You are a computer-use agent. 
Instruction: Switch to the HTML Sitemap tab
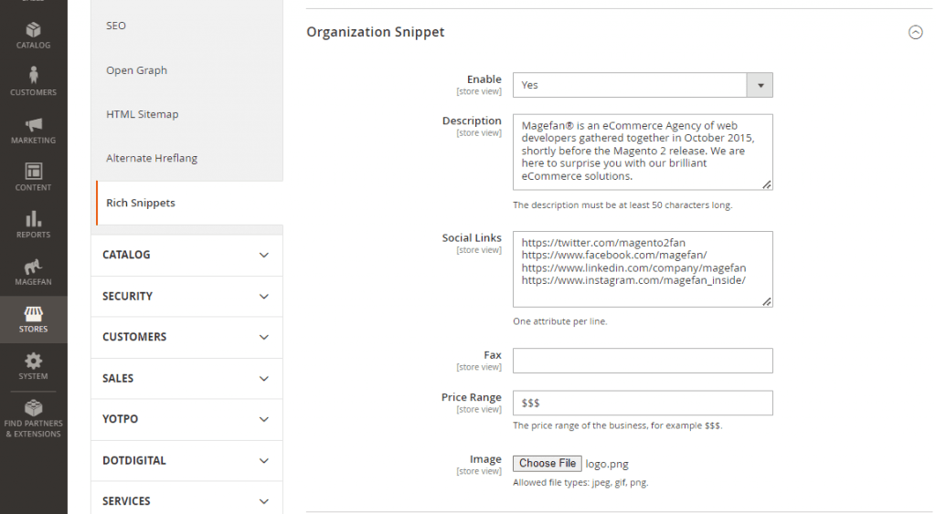[143, 114]
